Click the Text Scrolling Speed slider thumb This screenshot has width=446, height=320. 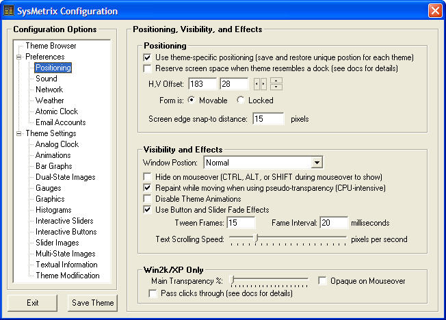coord(256,238)
